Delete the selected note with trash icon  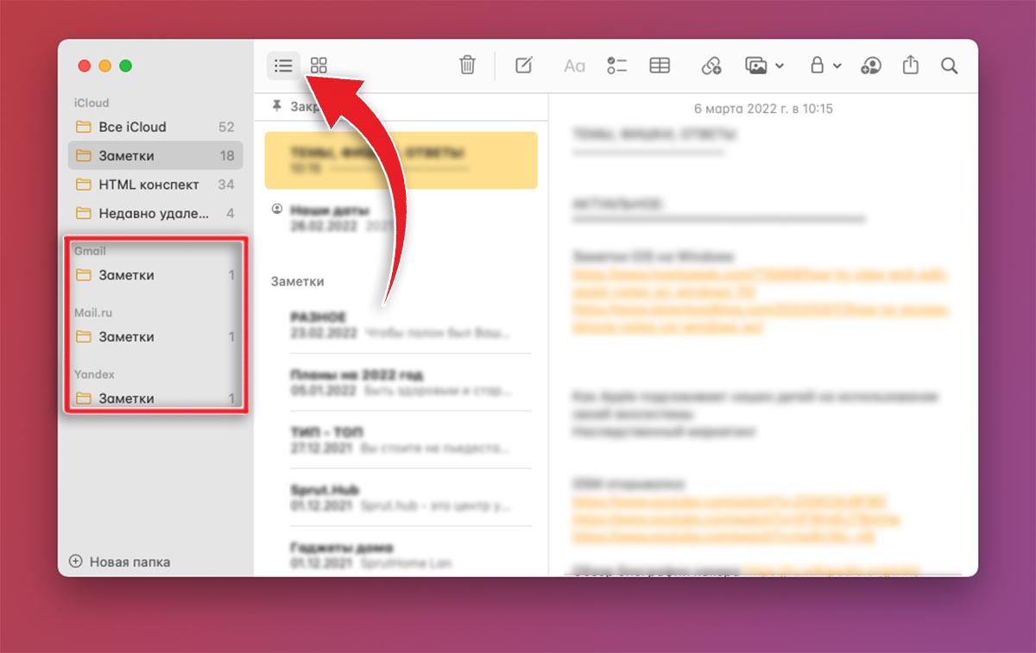pos(467,65)
